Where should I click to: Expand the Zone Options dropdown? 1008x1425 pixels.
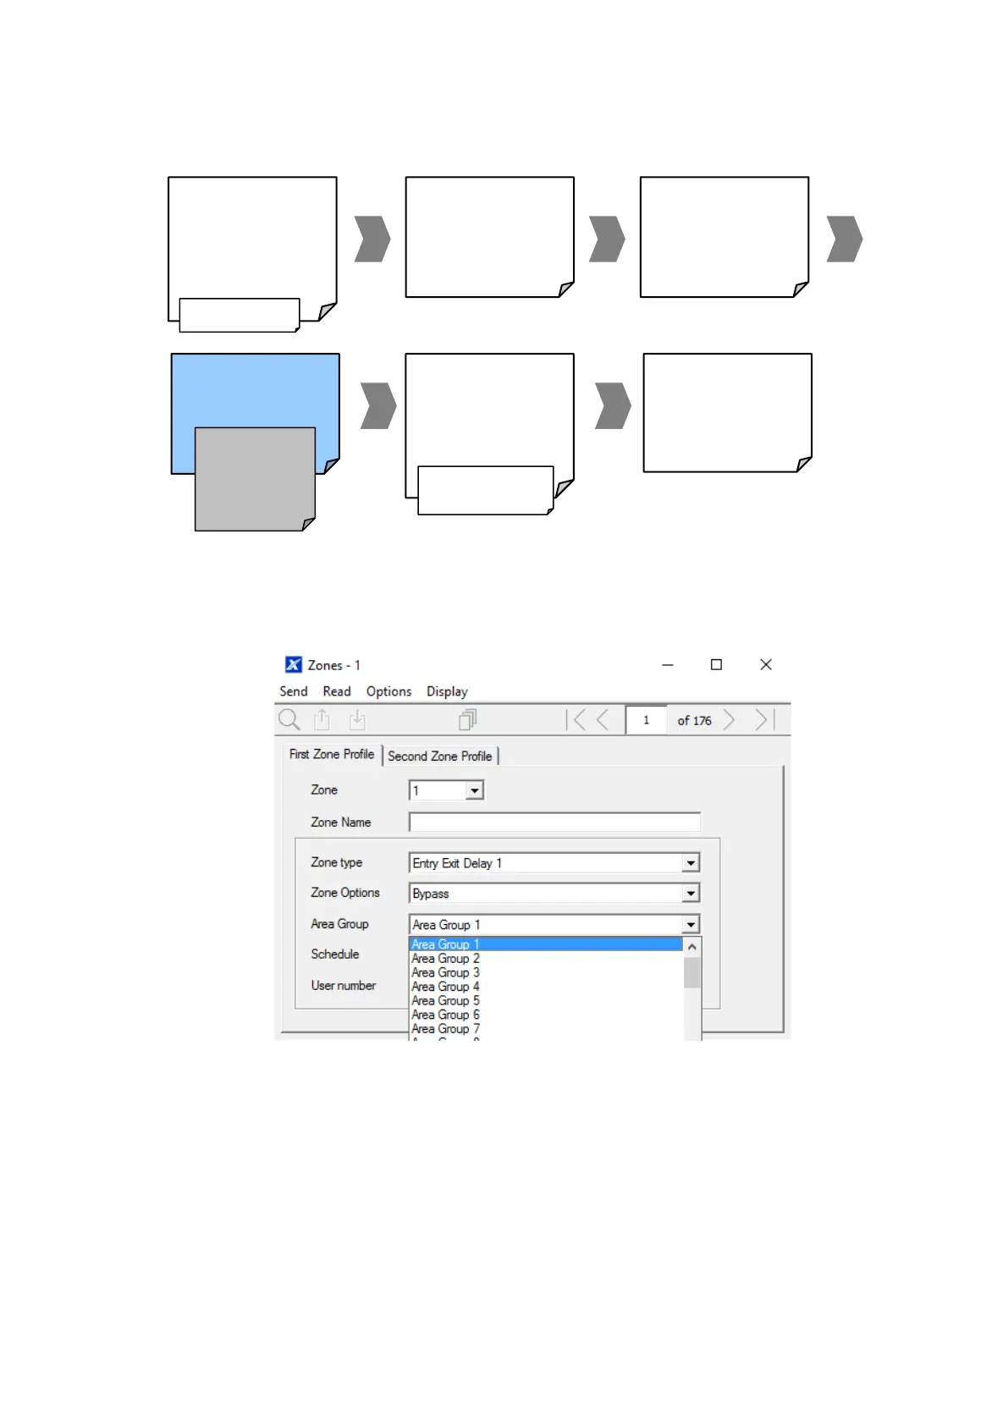click(691, 894)
